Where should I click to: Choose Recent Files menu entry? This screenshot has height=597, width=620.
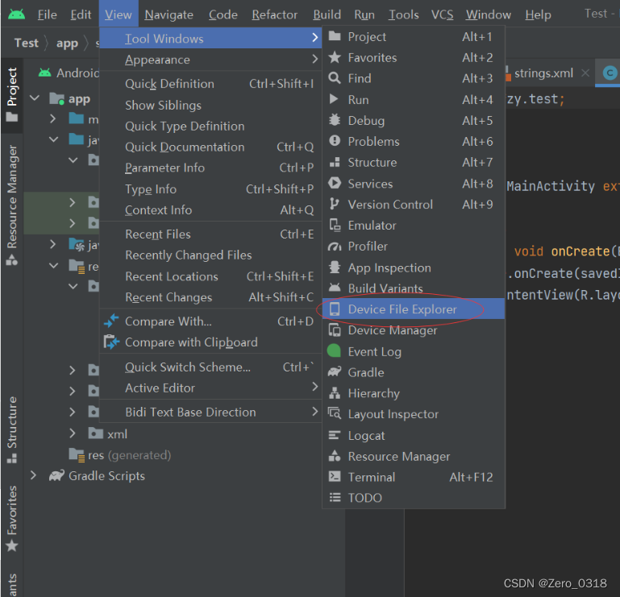pyautogui.click(x=210, y=234)
